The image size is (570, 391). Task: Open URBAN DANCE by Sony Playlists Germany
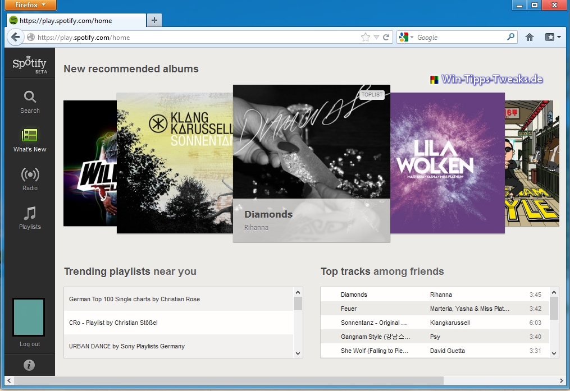[179, 346]
